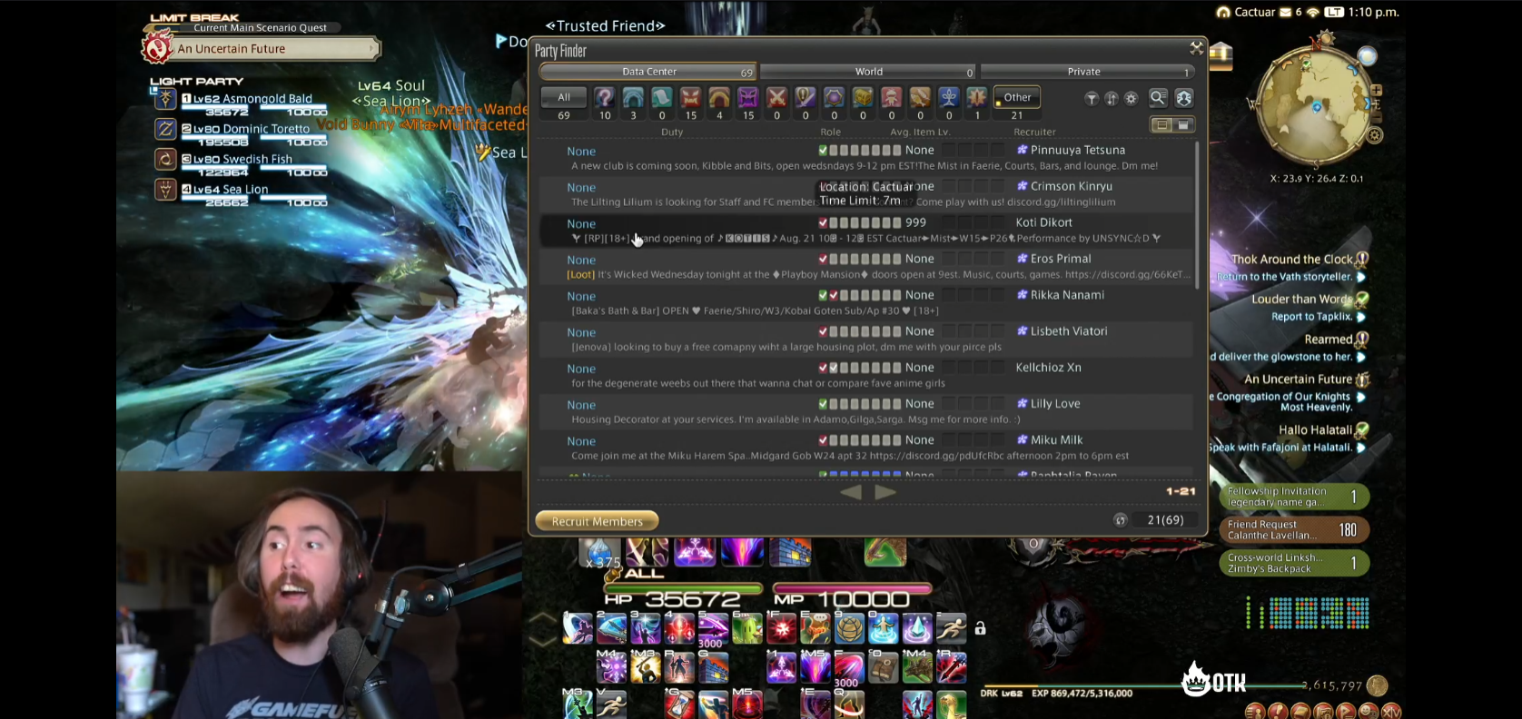Use the Aetherial Manipulation crystal hotbar icon
The width and height of the screenshot is (1522, 719).
(917, 627)
